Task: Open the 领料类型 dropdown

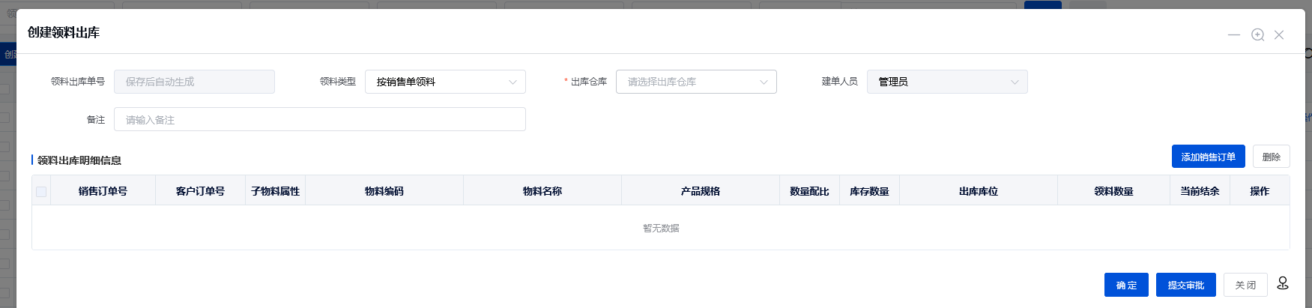Action: [x=445, y=82]
